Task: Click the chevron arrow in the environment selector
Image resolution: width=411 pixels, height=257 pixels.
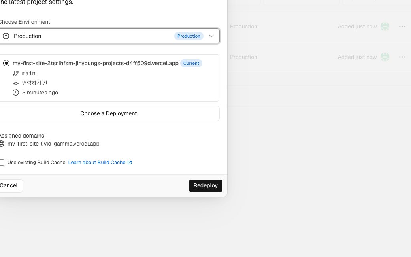Action: (x=211, y=36)
